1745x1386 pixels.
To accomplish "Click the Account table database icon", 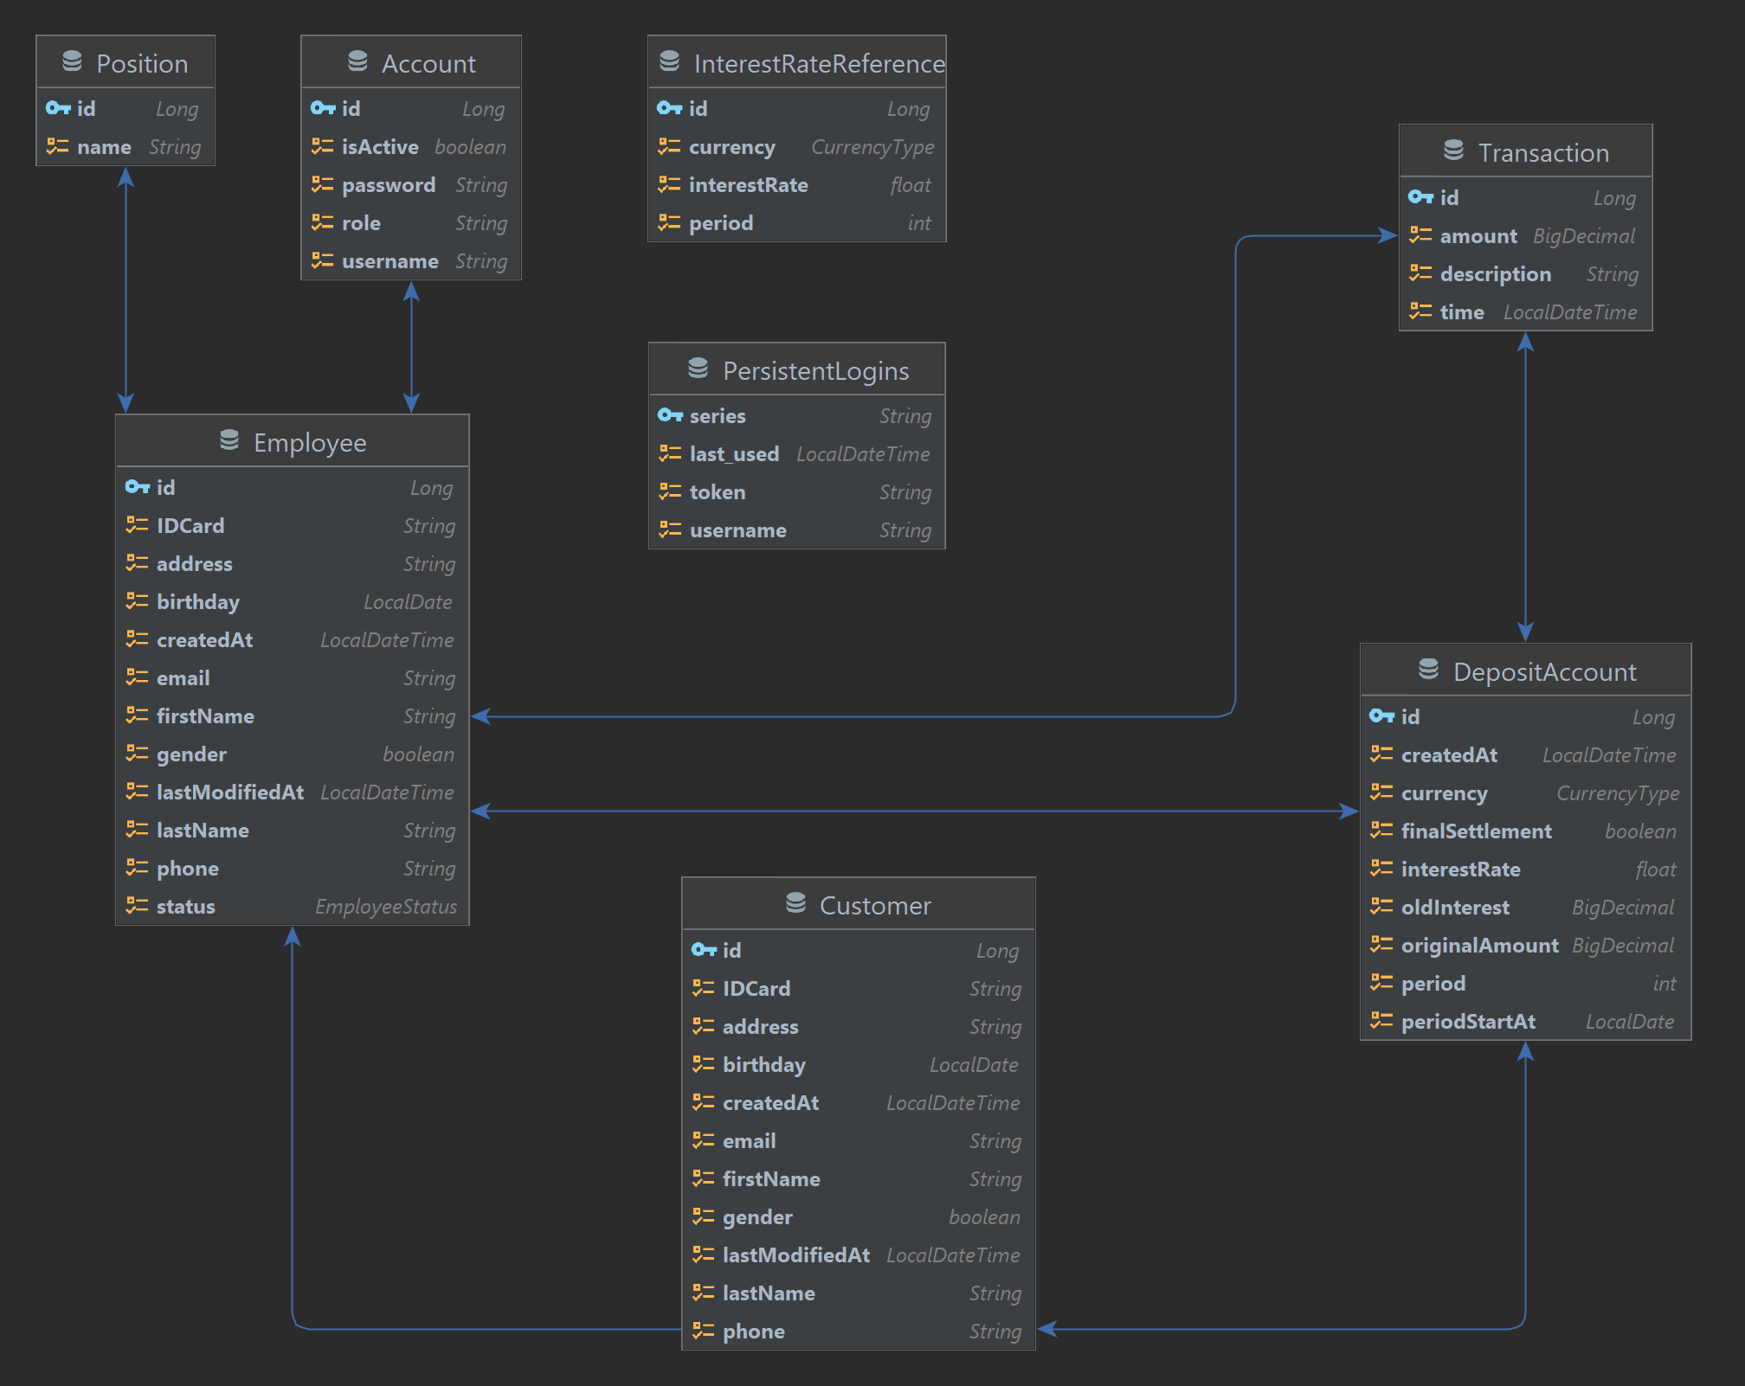I will (x=357, y=61).
